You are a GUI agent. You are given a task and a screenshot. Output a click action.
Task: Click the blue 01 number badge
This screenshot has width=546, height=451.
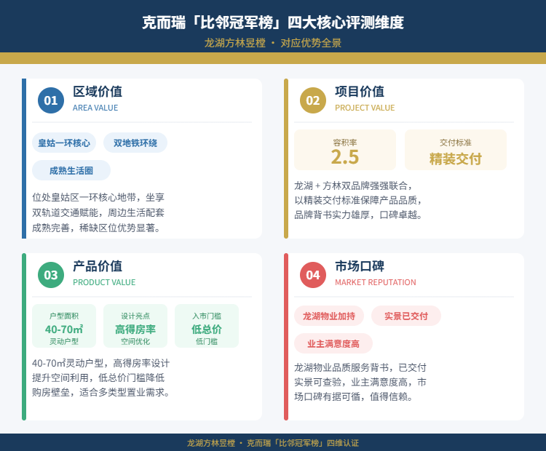[51, 100]
